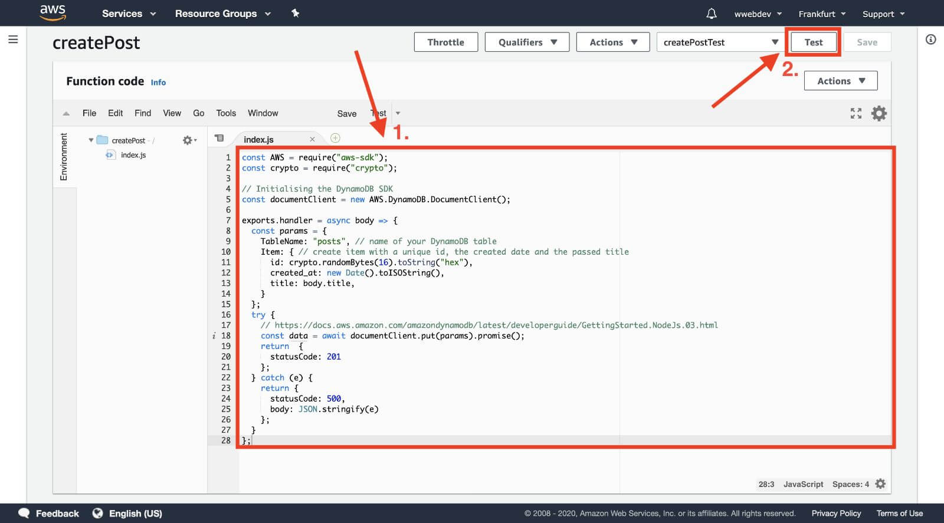
Task: Open editor preferences gear icon
Action: 879,113
